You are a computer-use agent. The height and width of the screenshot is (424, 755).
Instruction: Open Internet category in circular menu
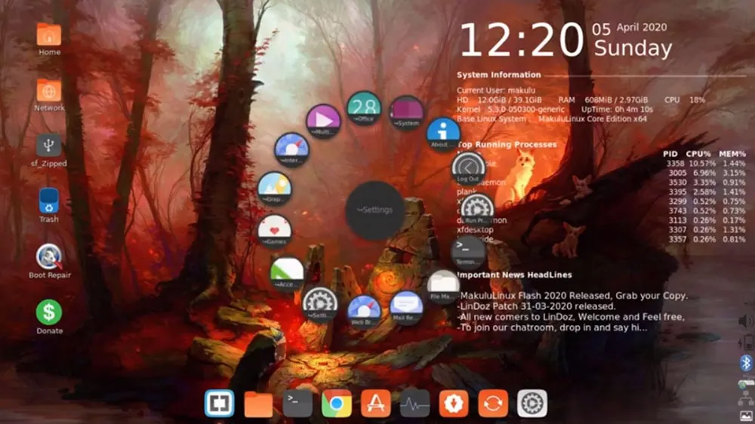[x=291, y=149]
